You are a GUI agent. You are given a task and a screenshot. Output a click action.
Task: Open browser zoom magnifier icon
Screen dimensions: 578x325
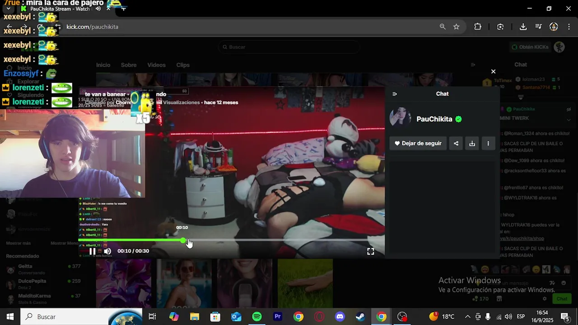coord(443,27)
